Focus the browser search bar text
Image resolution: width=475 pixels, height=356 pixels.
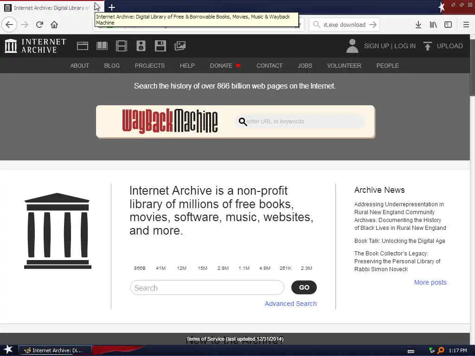click(344, 25)
